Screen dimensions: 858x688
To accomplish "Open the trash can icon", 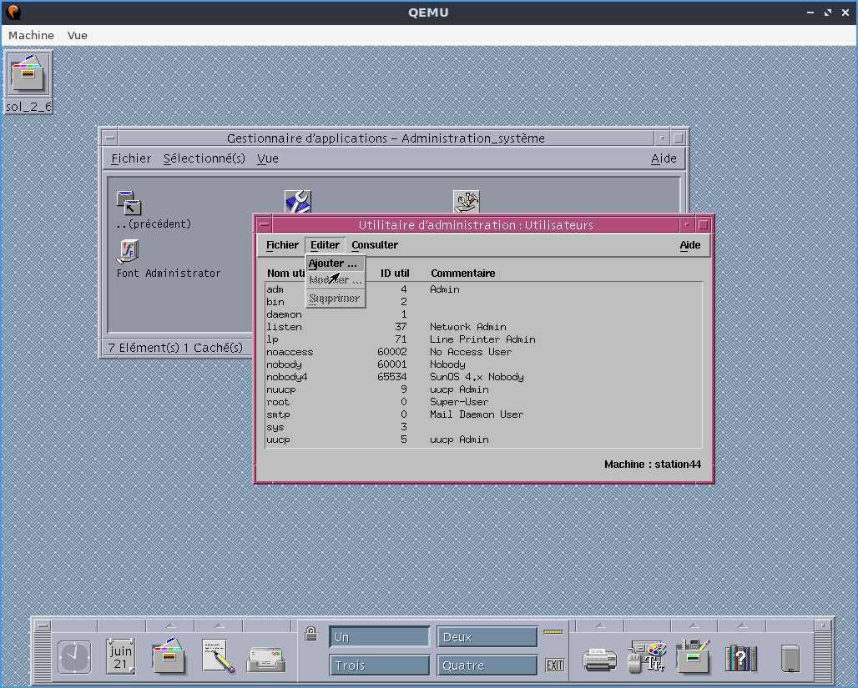I will pos(790,658).
